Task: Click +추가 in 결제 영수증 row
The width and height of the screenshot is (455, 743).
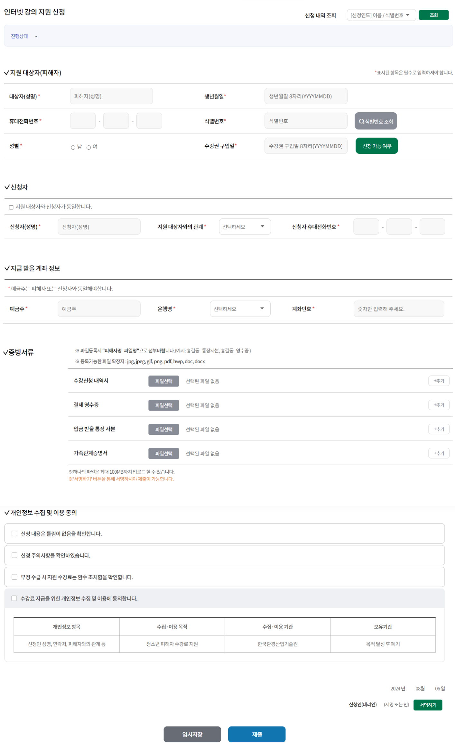Action: pos(439,405)
